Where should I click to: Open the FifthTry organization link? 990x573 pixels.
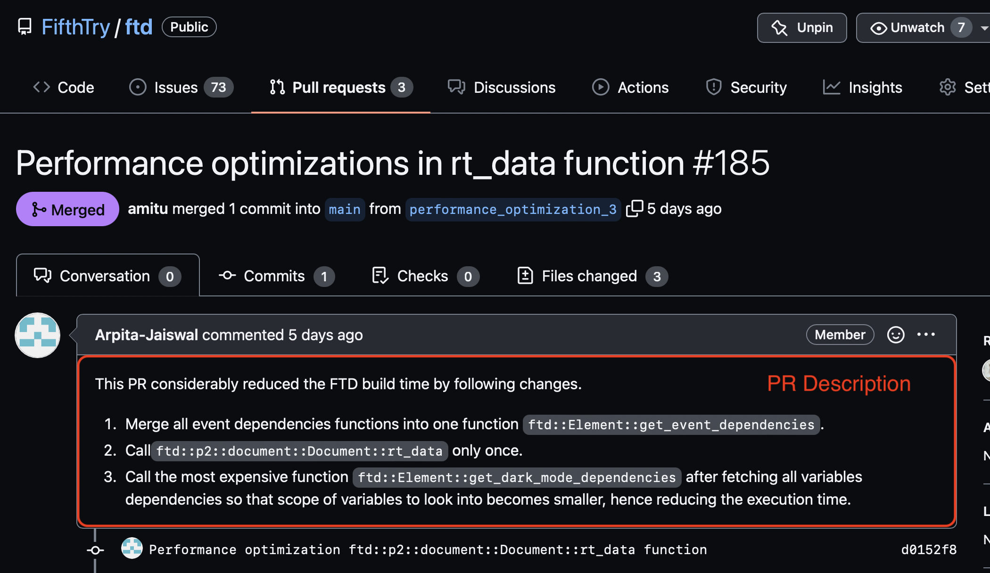75,27
